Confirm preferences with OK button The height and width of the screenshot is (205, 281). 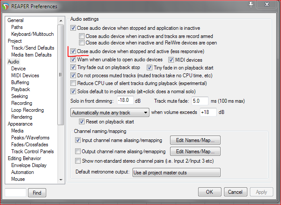(x=209, y=192)
